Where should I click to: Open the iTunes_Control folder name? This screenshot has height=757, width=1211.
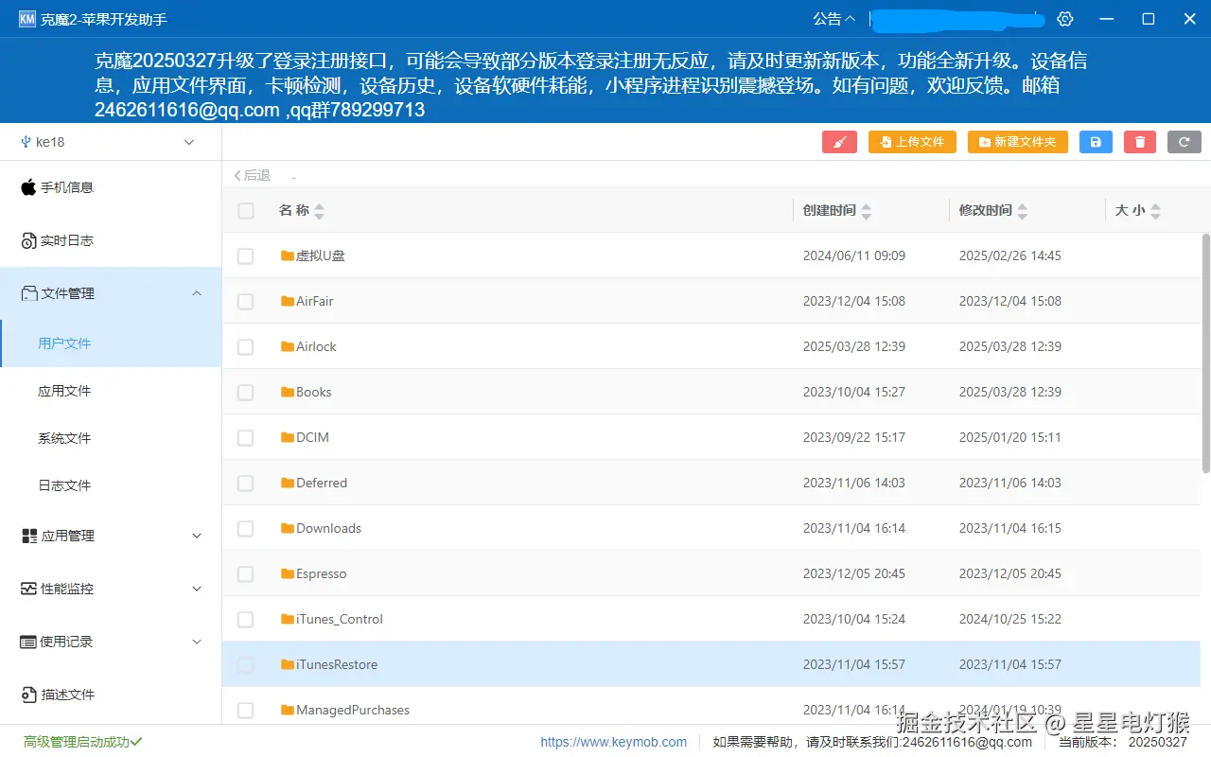tap(340, 619)
